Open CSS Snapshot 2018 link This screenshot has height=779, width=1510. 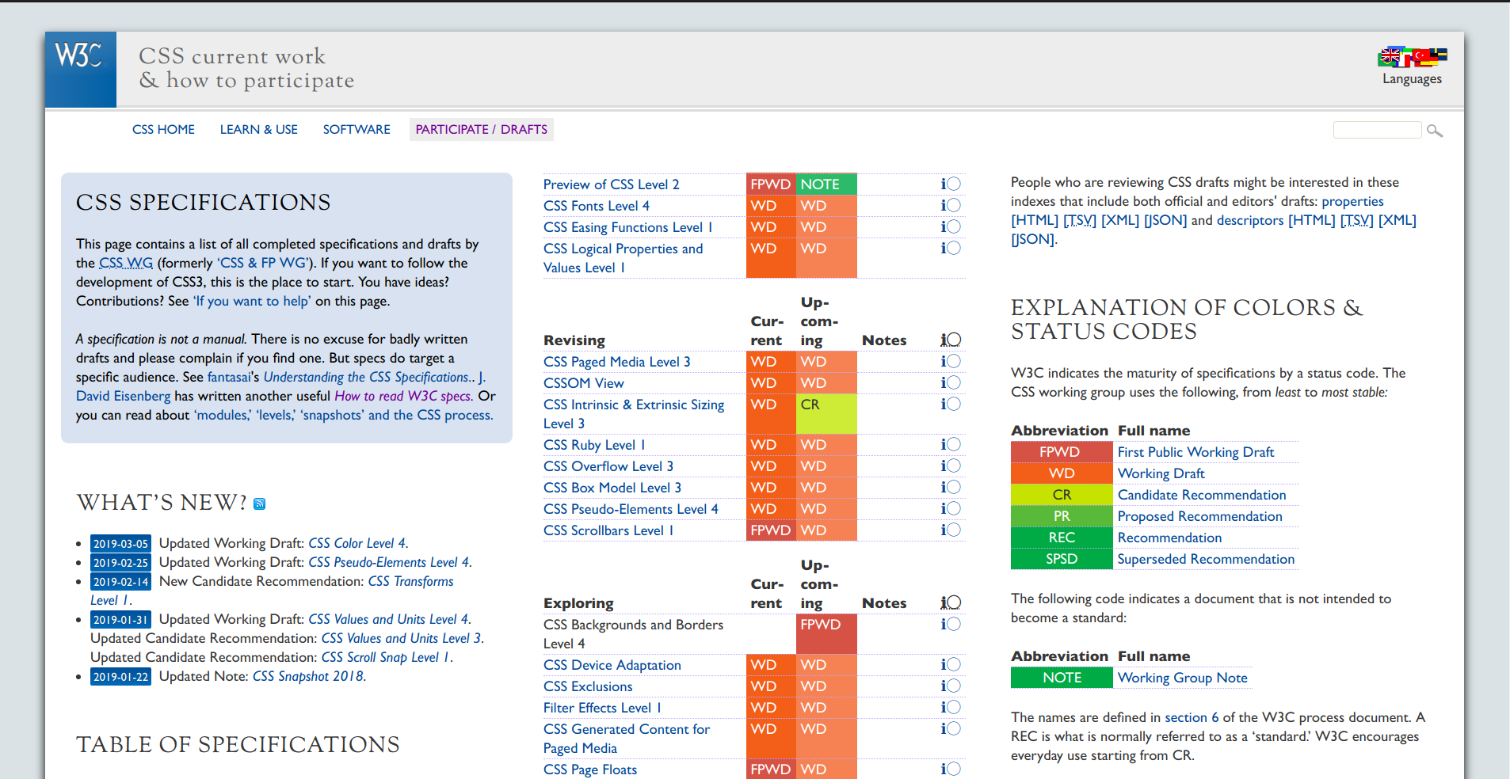308,676
